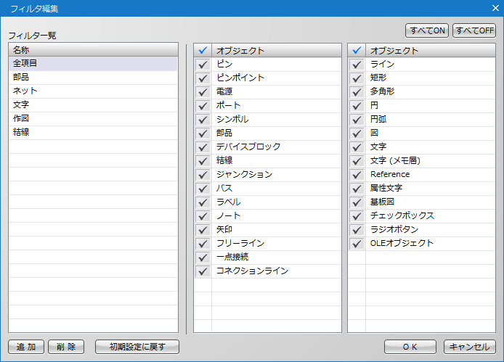Screen dimensions: 504x362
Task: Click the すべてOFF button
Action: (x=474, y=30)
